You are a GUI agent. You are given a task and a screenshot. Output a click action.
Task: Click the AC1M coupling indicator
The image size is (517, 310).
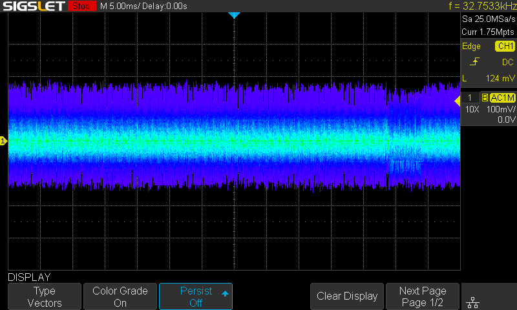click(502, 98)
